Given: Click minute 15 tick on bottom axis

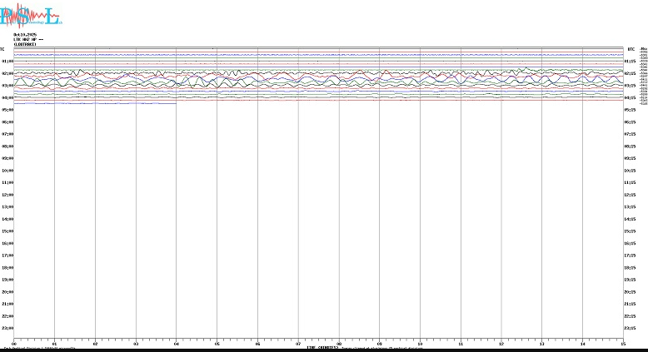Looking at the screenshot, I should click(x=623, y=343).
